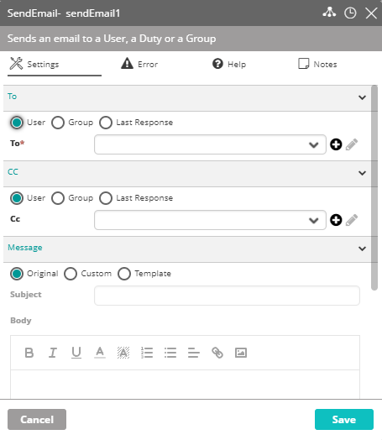Toggle italic formatting in body editor
This screenshot has width=382, height=440.
click(53, 353)
